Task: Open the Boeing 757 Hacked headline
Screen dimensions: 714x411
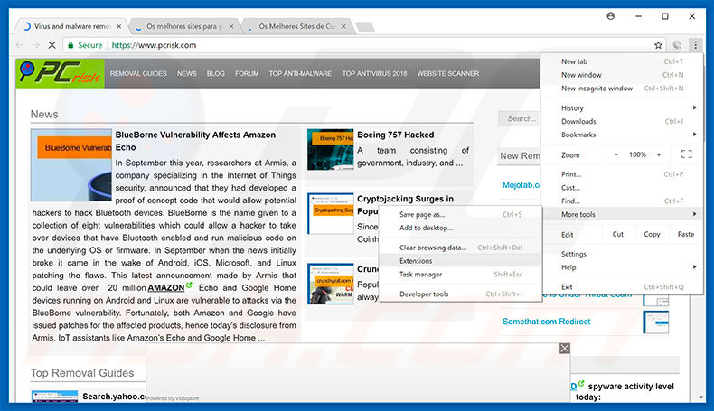Action: (x=395, y=135)
